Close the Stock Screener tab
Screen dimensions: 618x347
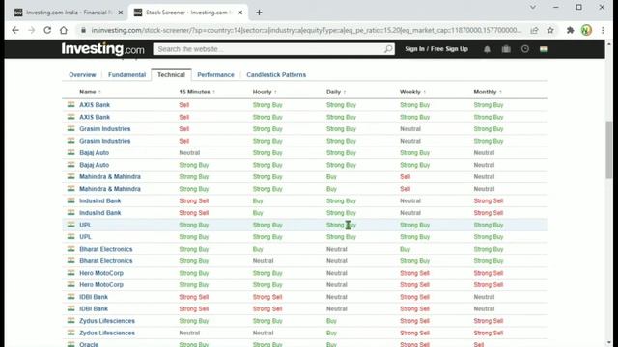tap(240, 13)
